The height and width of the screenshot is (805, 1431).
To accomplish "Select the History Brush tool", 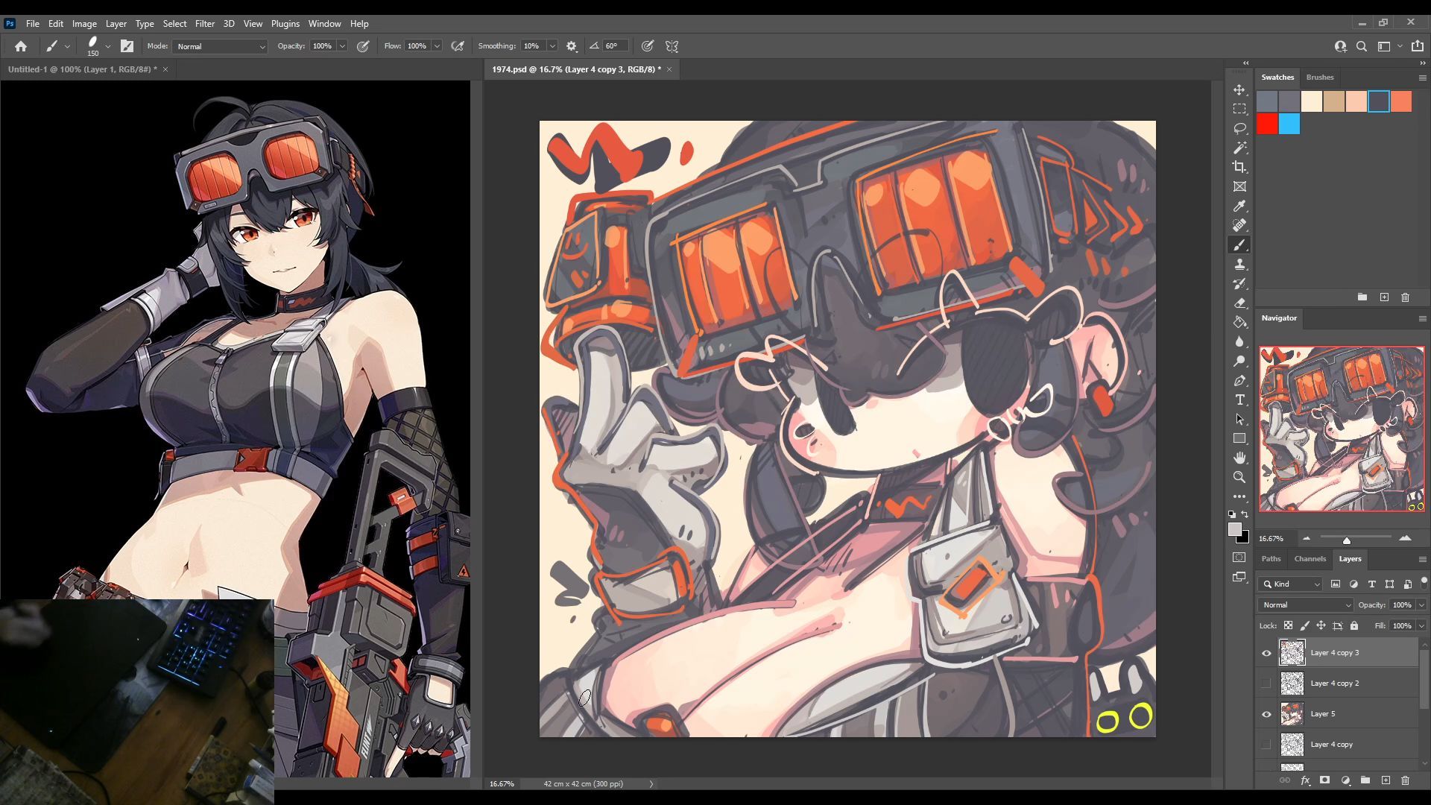I will pos(1239,283).
